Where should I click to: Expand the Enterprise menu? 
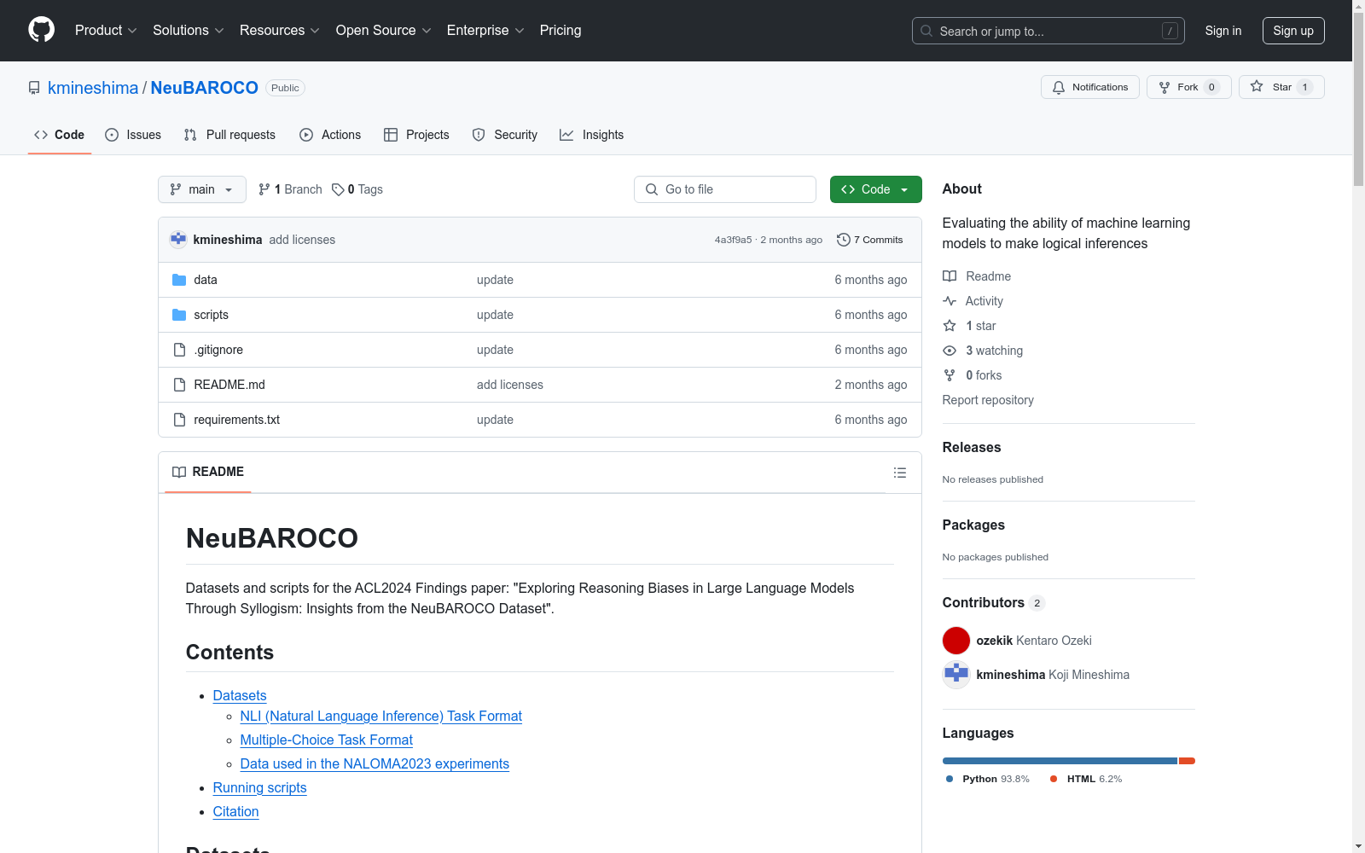pos(485,30)
